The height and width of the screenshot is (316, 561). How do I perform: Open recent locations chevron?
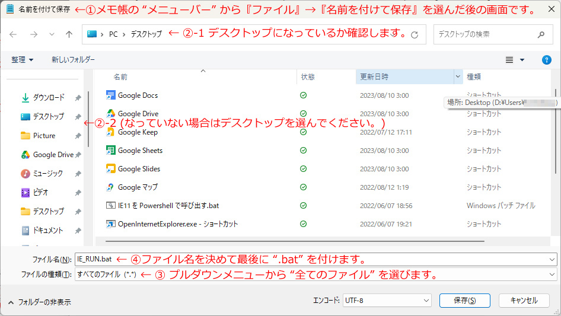click(x=52, y=34)
